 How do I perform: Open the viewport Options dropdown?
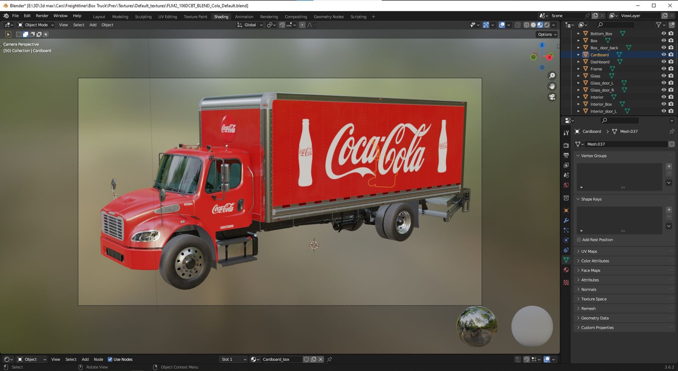pos(547,34)
